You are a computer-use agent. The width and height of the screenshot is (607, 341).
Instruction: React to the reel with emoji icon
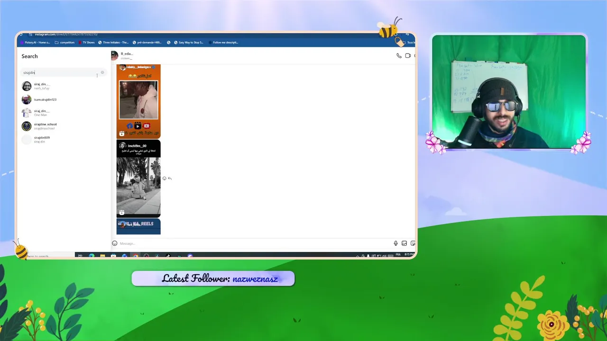click(x=165, y=179)
